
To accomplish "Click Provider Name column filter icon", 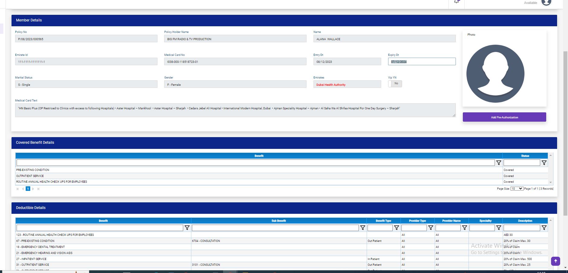I will pos(464,228).
